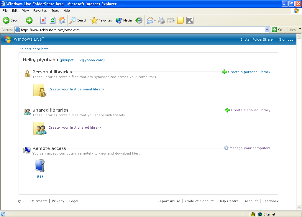
Task: Open the Legal footer link
Action: click(x=74, y=201)
